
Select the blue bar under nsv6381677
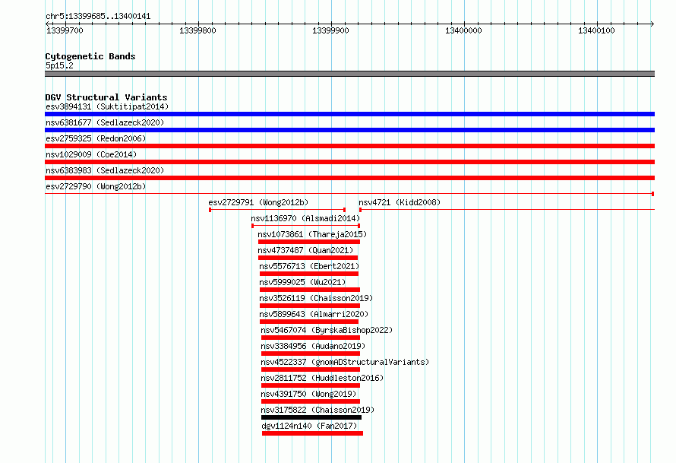[x=349, y=130]
